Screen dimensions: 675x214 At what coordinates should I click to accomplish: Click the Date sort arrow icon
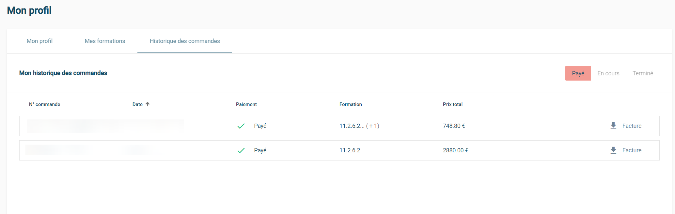[148, 104]
